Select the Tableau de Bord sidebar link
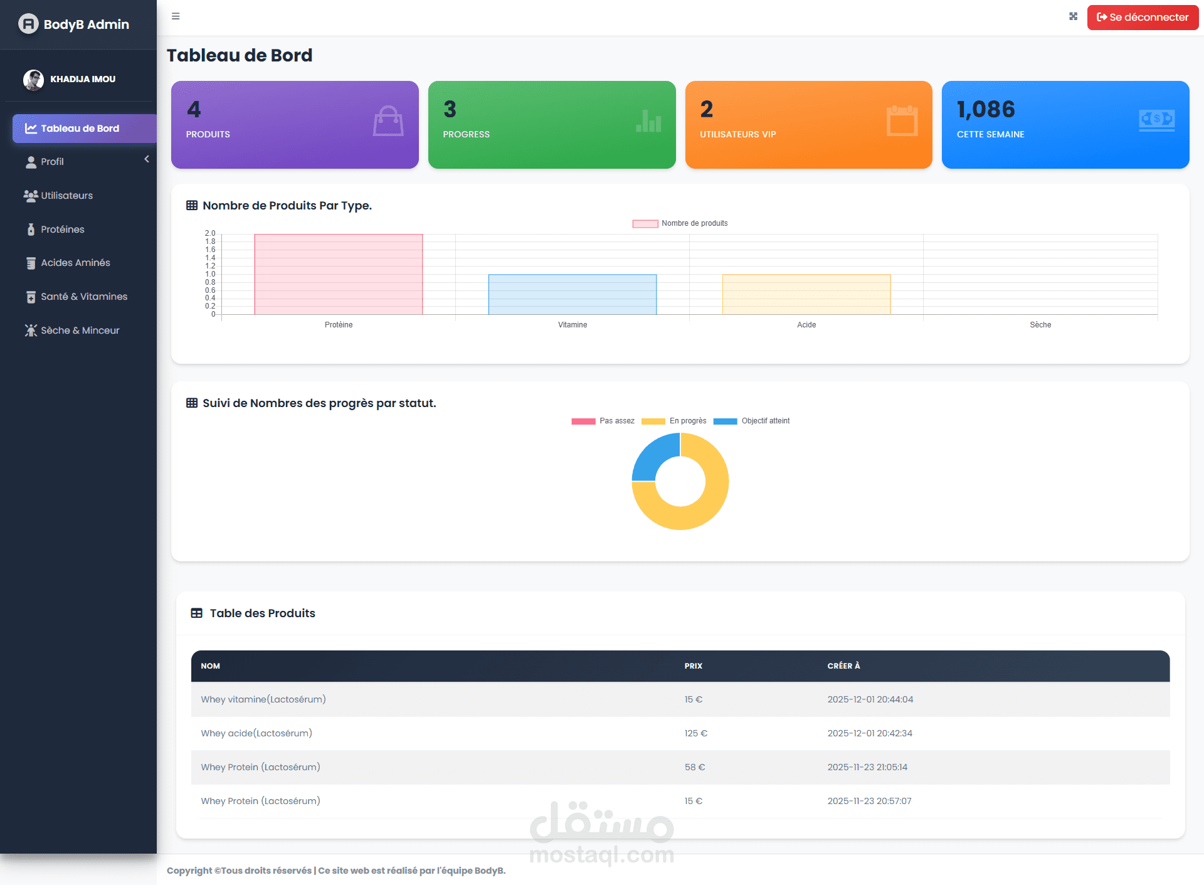Image resolution: width=1204 pixels, height=885 pixels. [x=80, y=129]
